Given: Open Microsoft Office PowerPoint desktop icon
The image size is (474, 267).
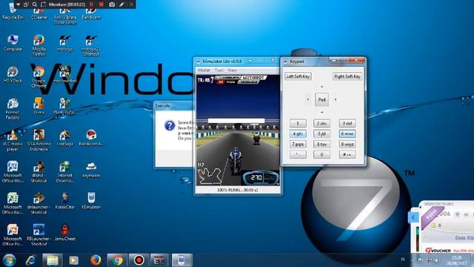Looking at the screenshot, I should tap(13, 235).
